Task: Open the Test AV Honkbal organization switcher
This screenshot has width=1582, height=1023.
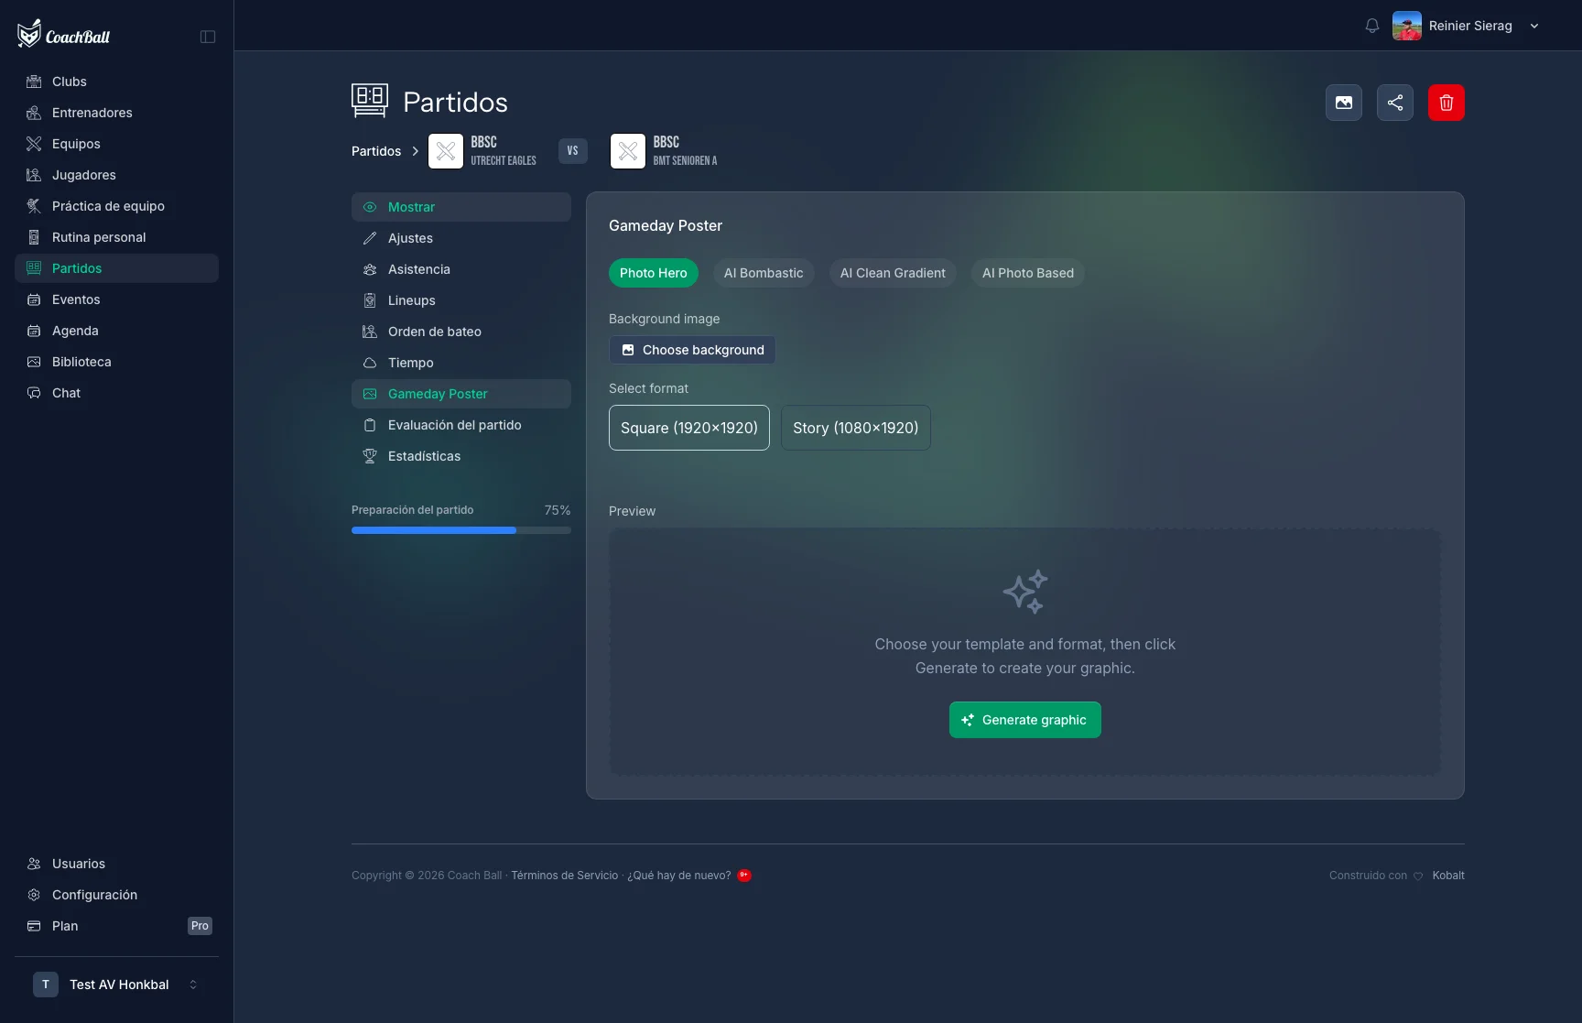Action: tap(115, 985)
